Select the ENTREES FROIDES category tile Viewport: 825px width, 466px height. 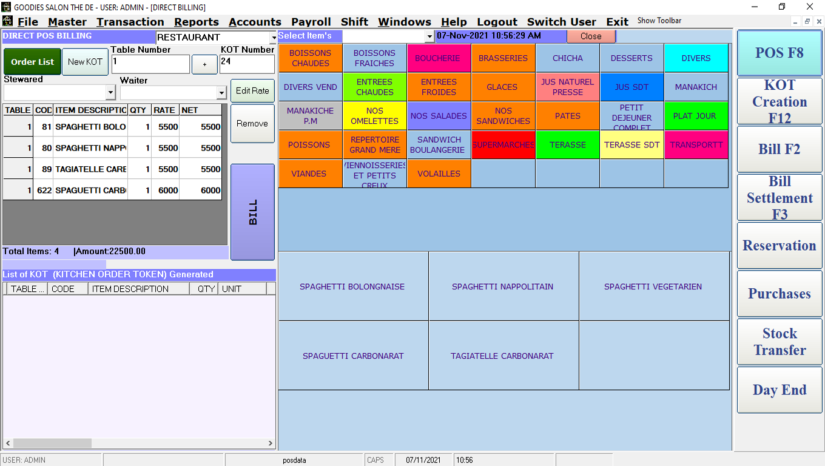(439, 87)
